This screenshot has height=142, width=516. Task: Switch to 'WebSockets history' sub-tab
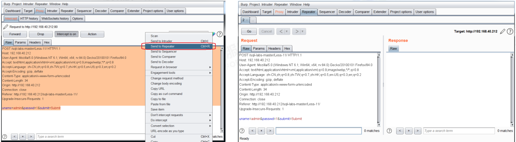pos(55,18)
